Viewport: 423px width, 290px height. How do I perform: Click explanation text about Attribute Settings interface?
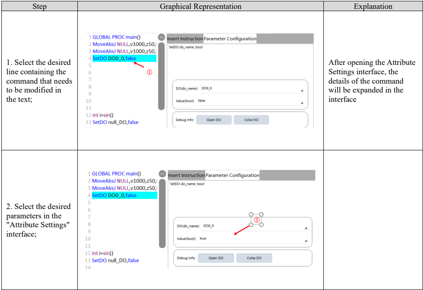(372, 81)
